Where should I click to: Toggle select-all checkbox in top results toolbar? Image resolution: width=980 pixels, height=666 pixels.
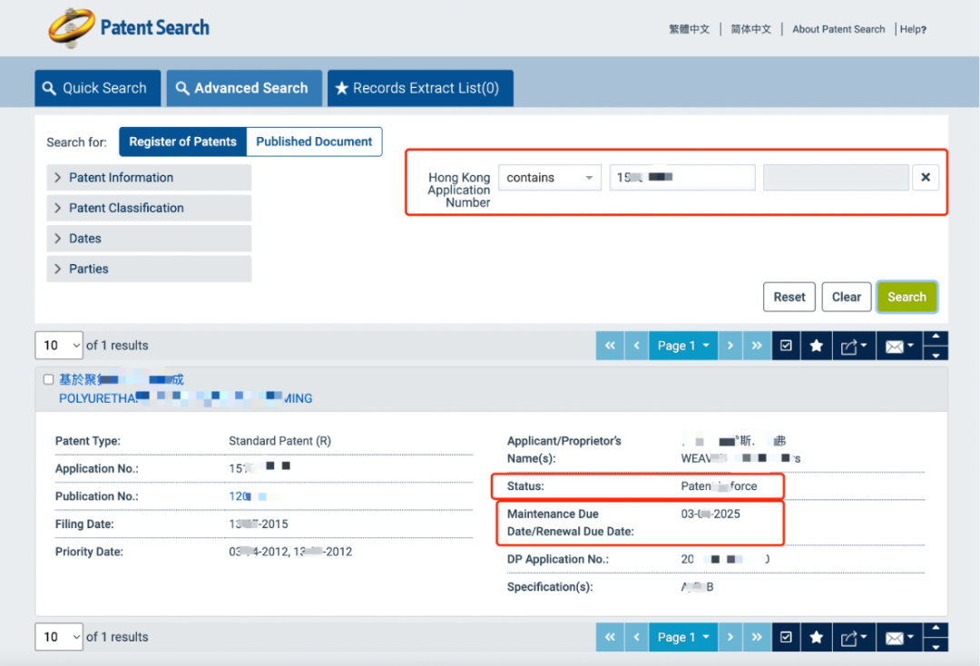coord(786,346)
